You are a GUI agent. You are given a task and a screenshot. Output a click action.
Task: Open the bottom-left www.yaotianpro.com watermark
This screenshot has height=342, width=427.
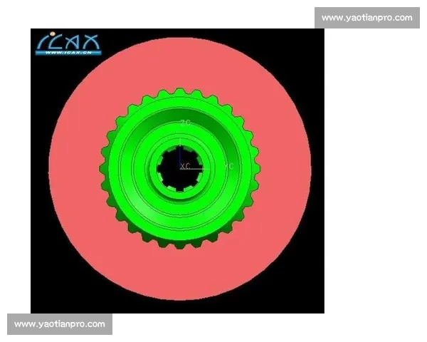(x=60, y=324)
